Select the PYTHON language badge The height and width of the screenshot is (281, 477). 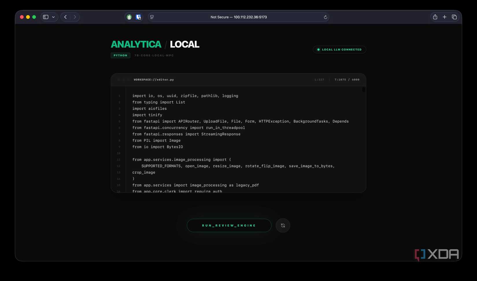point(120,55)
